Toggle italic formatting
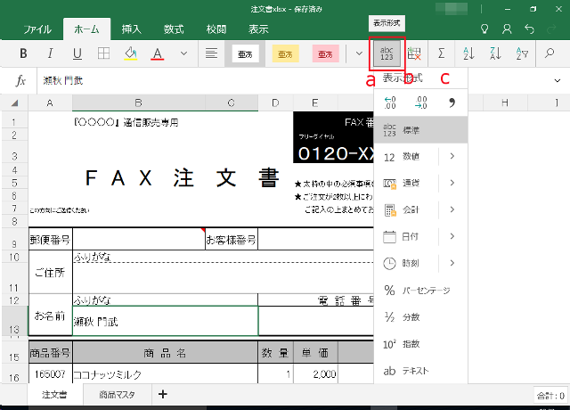Viewport: 570px width, 410px height. [x=50, y=53]
